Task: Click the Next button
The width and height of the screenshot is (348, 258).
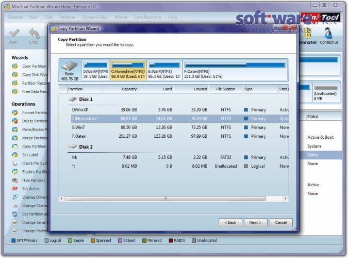Action: click(255, 222)
